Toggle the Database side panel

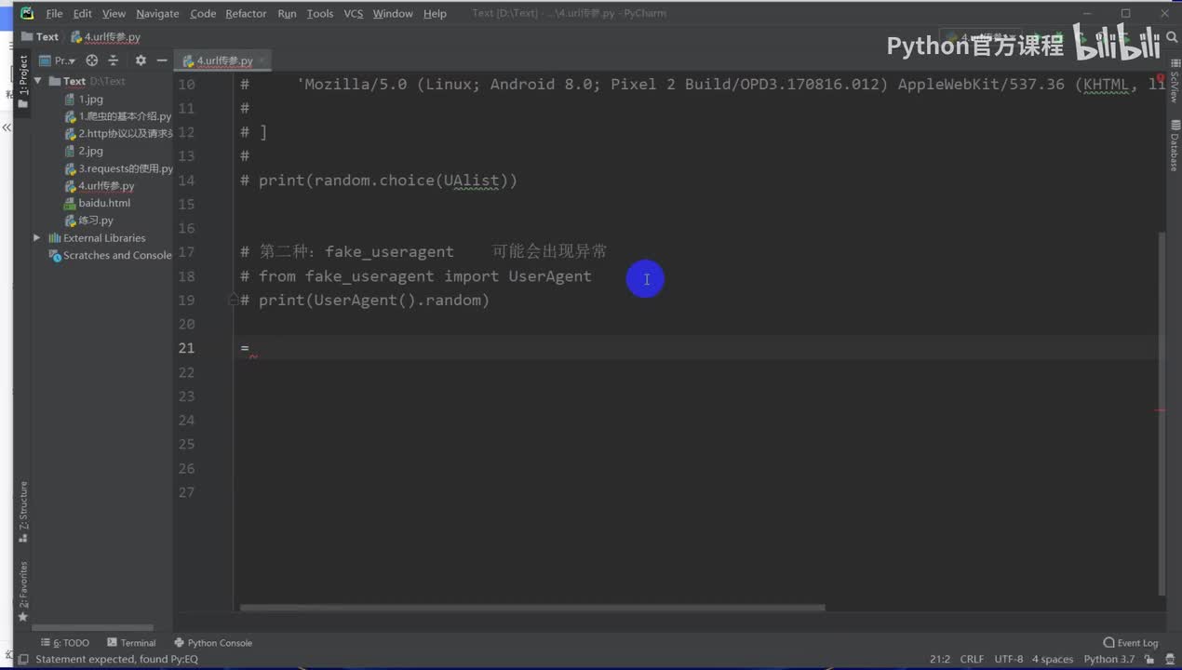(1174, 147)
